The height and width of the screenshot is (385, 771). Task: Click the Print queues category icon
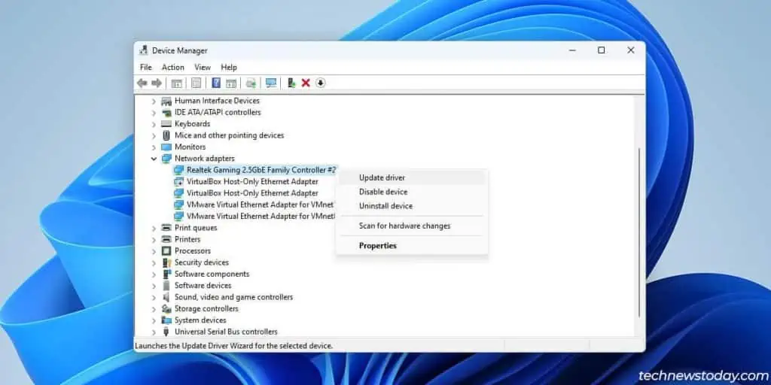pos(166,228)
